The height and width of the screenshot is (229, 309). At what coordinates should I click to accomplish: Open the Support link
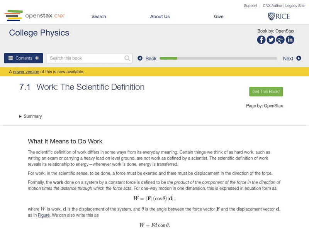[x=250, y=6]
